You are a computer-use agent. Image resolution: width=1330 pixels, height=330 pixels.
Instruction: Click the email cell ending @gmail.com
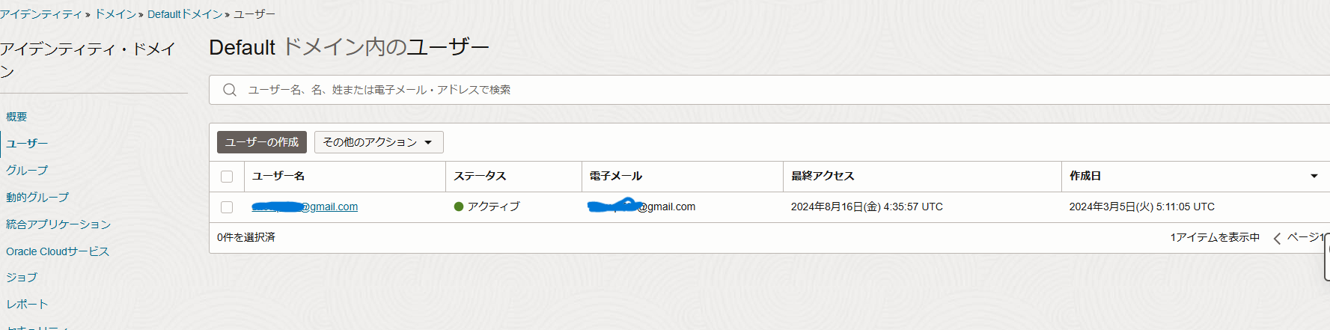click(x=642, y=206)
